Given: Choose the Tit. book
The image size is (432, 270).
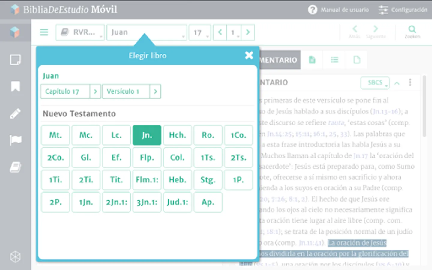Looking at the screenshot, I should point(116,180).
